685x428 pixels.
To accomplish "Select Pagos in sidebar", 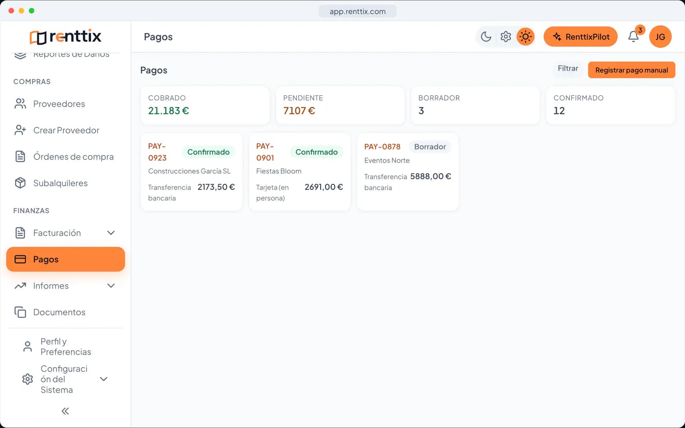I will (x=66, y=259).
